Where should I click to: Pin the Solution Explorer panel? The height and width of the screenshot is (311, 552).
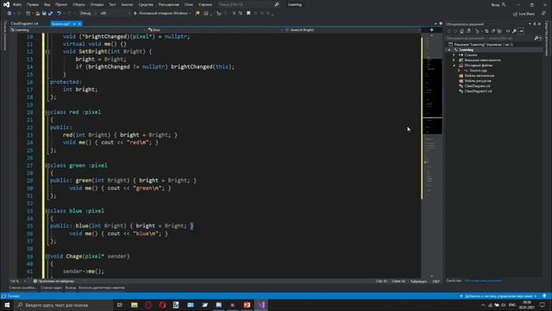pyautogui.click(x=535, y=24)
